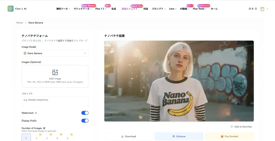Screen dimensions: 275x141
Task: Open the Image Model dropdown
Action: pyautogui.click(x=55, y=53)
